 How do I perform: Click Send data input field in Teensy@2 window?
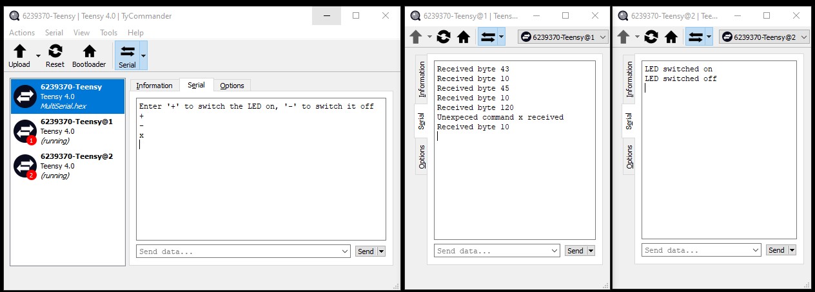pyautogui.click(x=702, y=250)
